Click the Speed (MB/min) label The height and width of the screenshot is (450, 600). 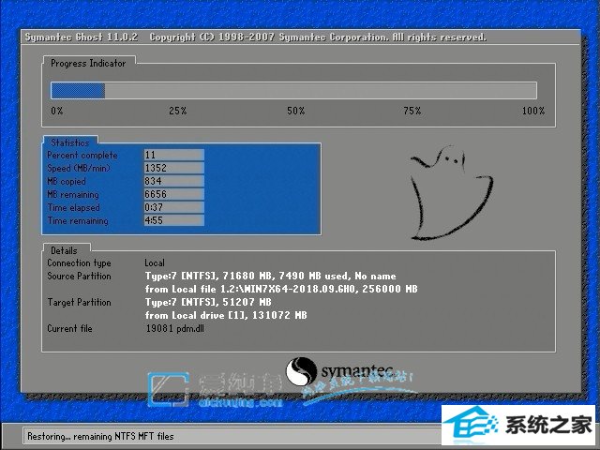[x=79, y=168]
